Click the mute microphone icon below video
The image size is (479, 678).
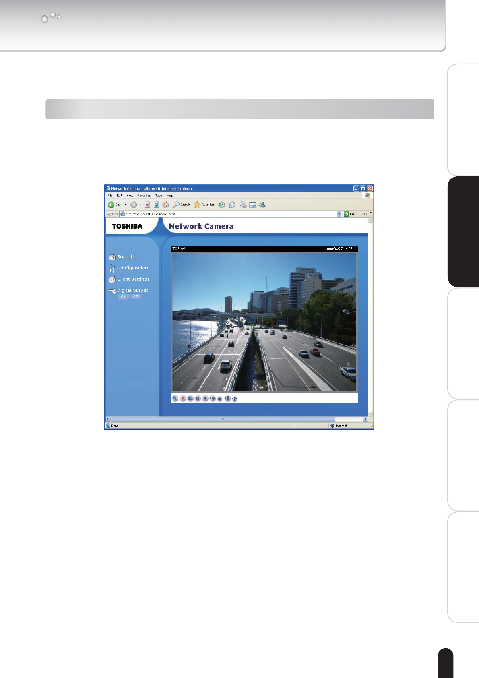click(235, 399)
